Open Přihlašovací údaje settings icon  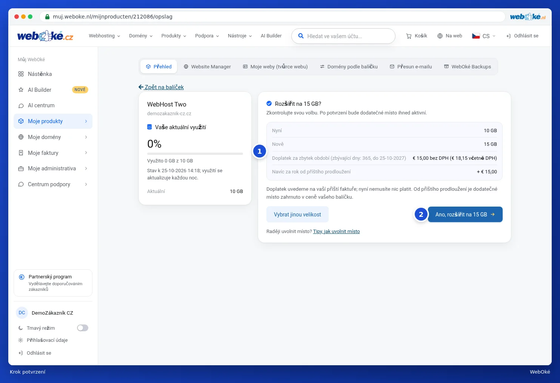point(21,340)
